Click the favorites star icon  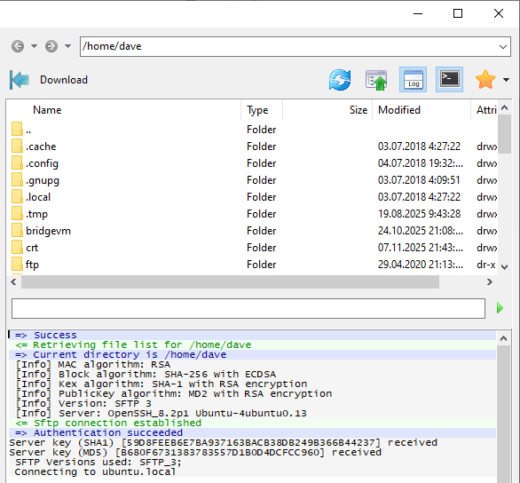pyautogui.click(x=485, y=80)
